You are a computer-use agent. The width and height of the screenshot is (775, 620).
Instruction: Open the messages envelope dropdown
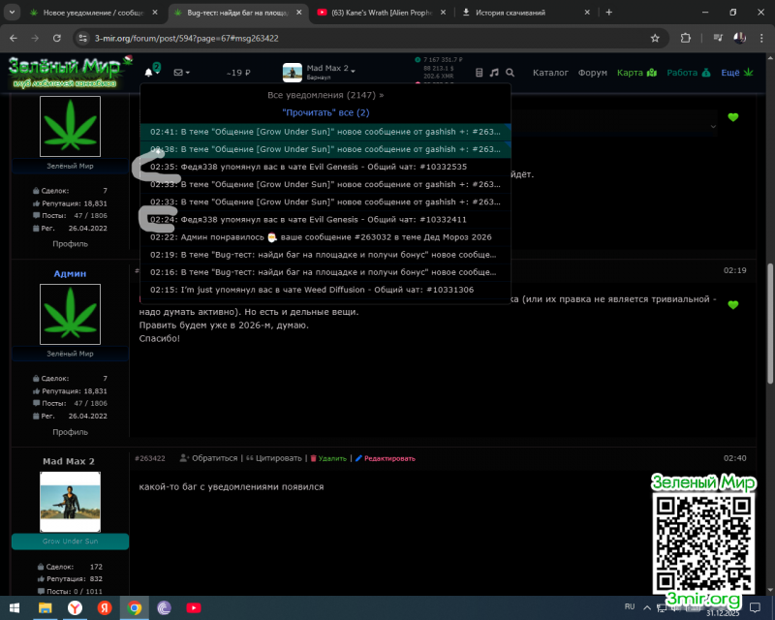click(x=181, y=73)
